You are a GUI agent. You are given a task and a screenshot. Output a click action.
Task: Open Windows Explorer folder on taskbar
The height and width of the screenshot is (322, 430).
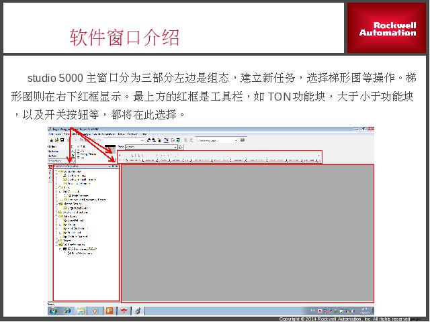(x=81, y=311)
